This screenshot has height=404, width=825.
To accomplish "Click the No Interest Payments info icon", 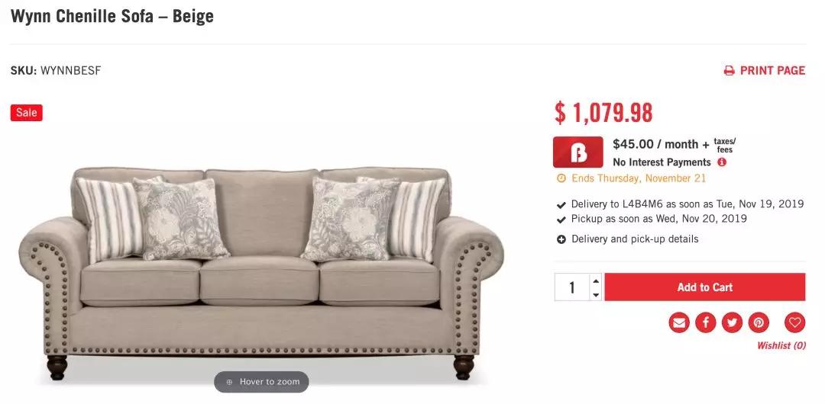I will tap(722, 162).
